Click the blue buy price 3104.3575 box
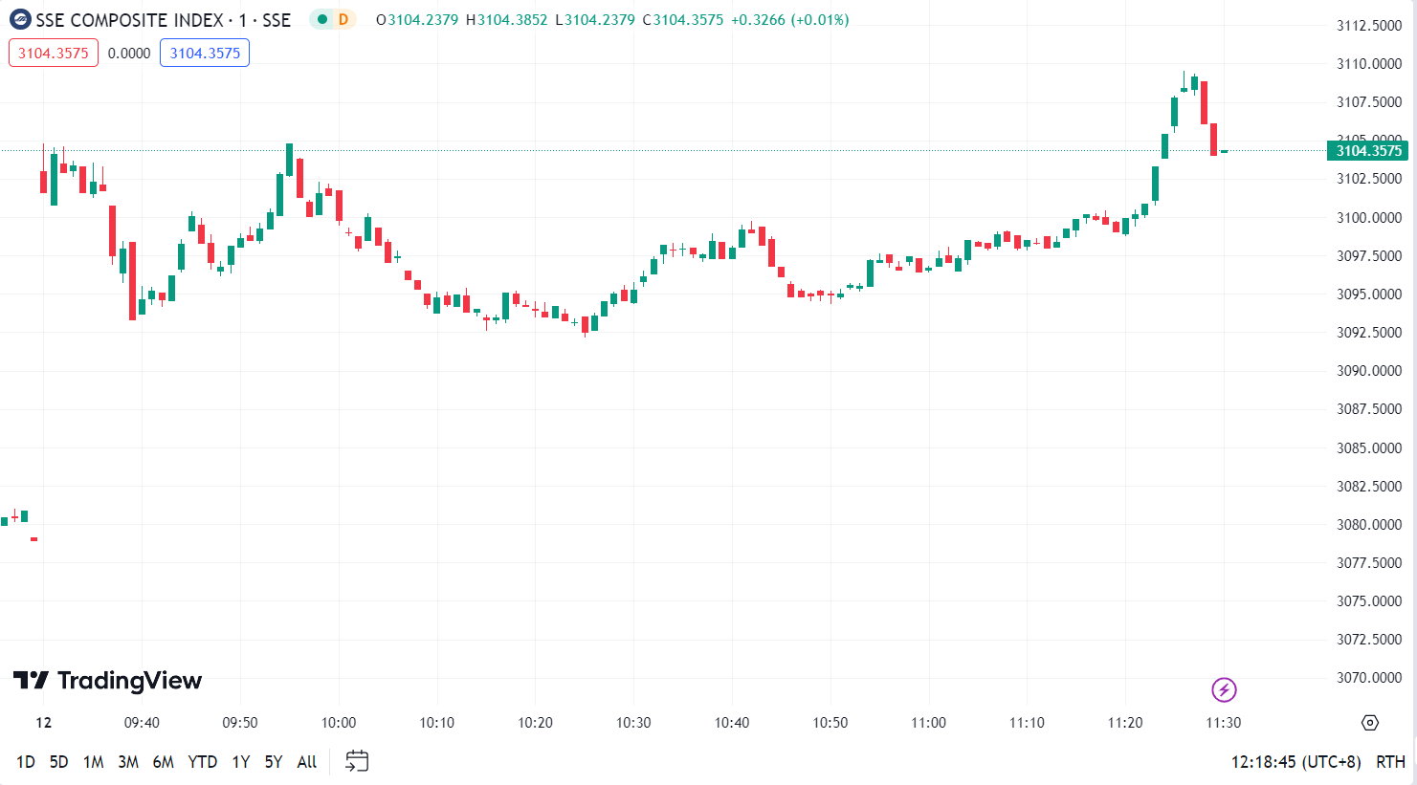The width and height of the screenshot is (1417, 785). pos(205,54)
